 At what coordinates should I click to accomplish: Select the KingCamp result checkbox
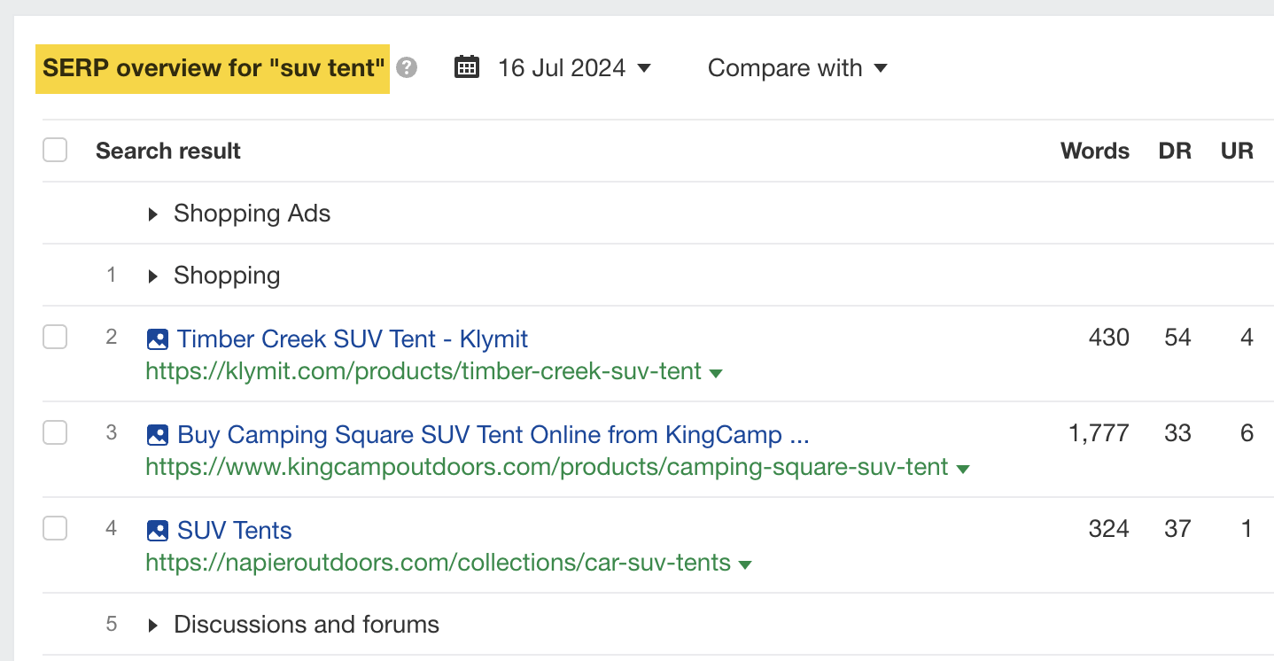(55, 433)
